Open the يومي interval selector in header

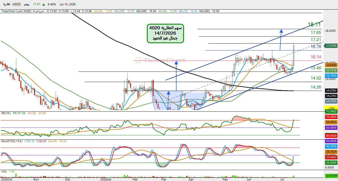pos(27,5)
